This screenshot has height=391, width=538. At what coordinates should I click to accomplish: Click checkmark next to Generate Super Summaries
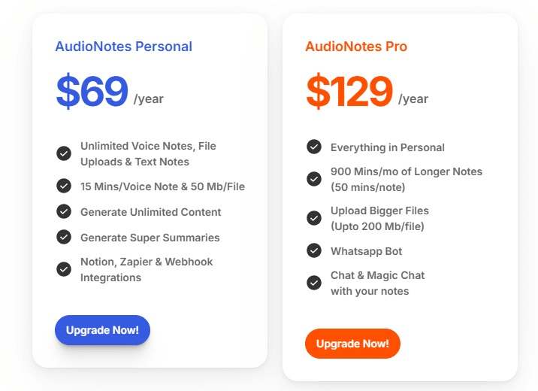(64, 237)
